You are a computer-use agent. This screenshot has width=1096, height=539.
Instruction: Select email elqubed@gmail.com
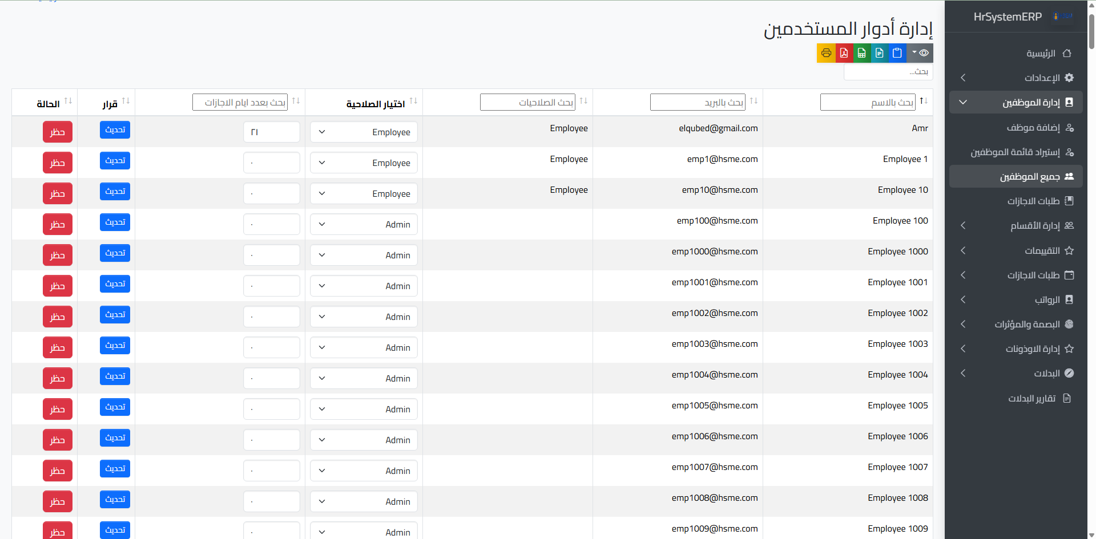(718, 128)
